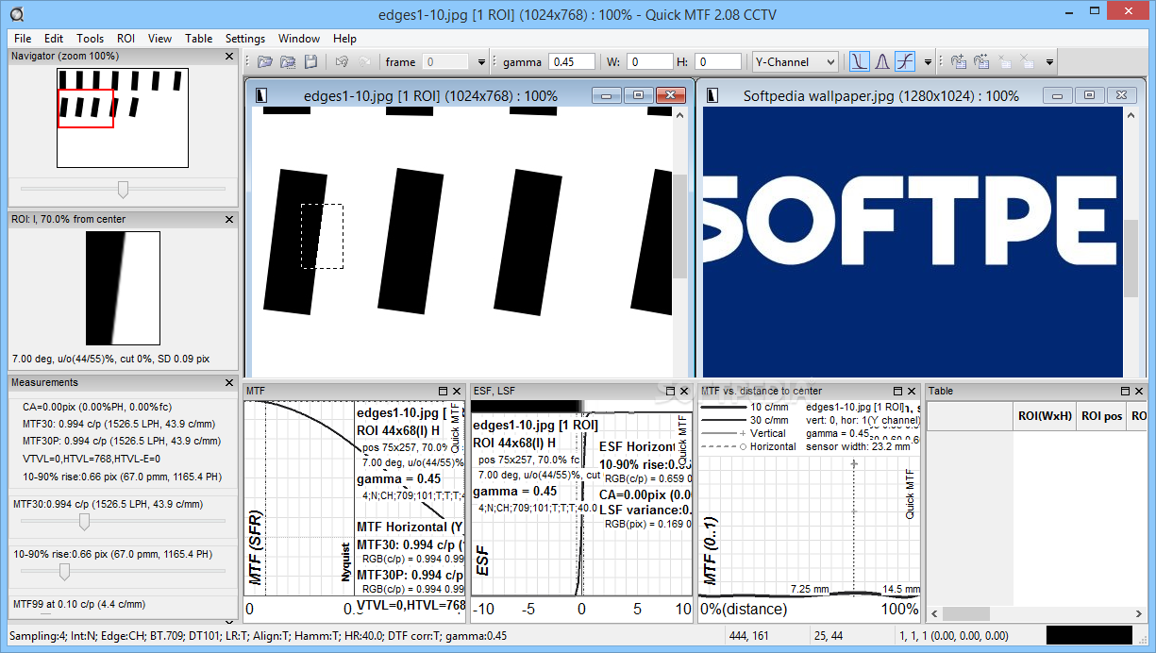Screen dimensions: 1156x653
Task: Undock the MTF vs. distance panel
Action: 897,391
